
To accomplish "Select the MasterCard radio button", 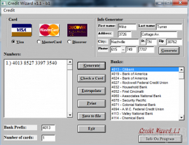I will 38,42.
